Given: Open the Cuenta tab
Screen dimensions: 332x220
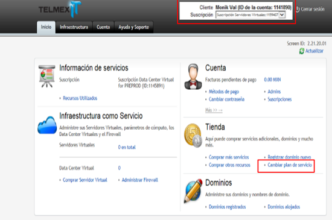Looking at the screenshot, I should (103, 27).
